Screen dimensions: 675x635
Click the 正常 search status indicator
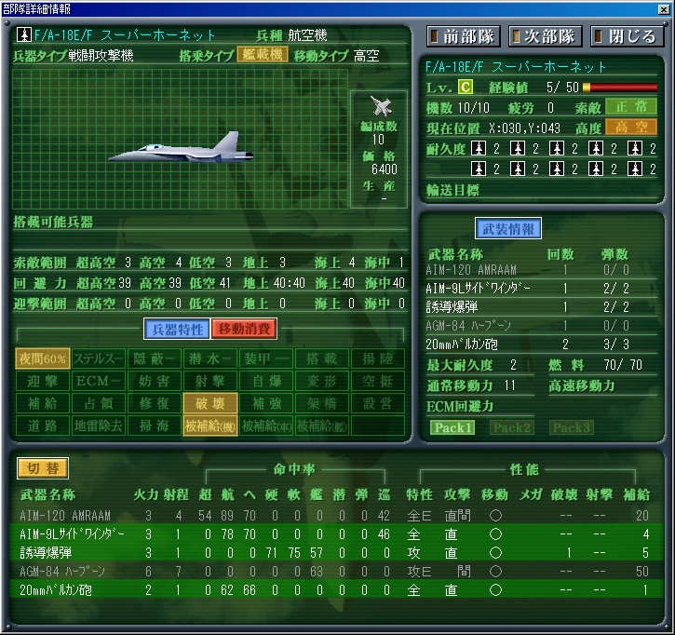point(631,106)
